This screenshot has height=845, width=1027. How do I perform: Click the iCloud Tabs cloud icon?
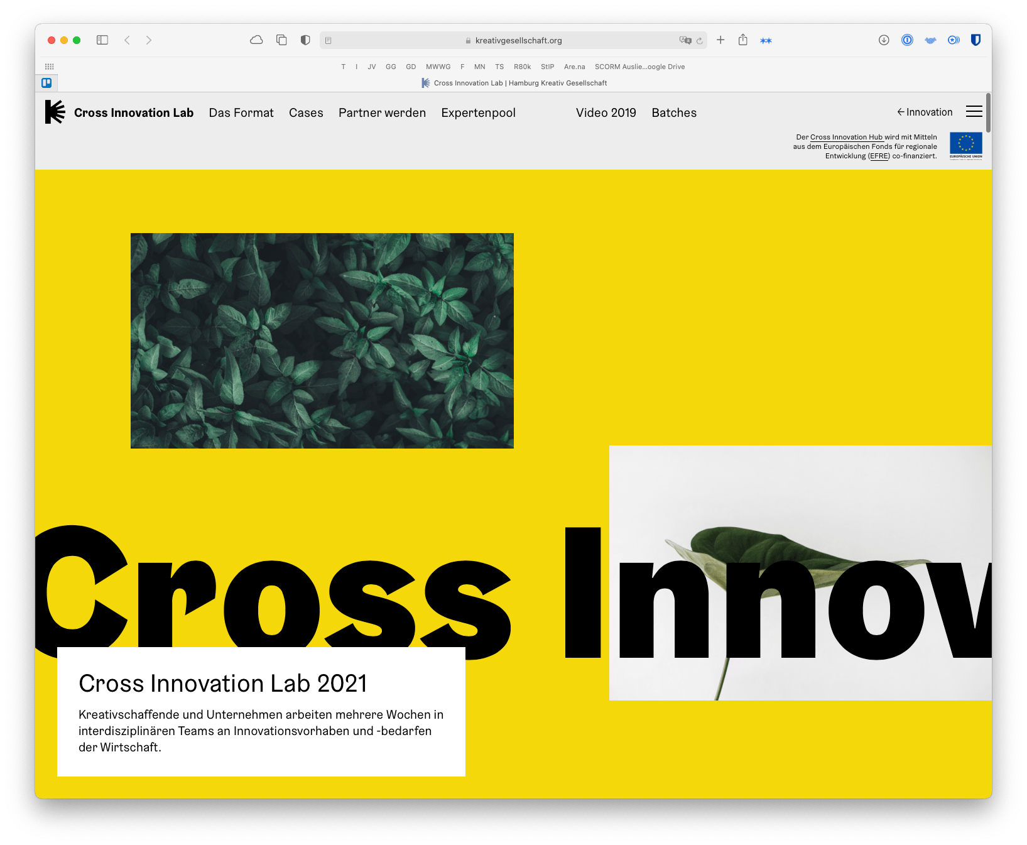click(256, 40)
